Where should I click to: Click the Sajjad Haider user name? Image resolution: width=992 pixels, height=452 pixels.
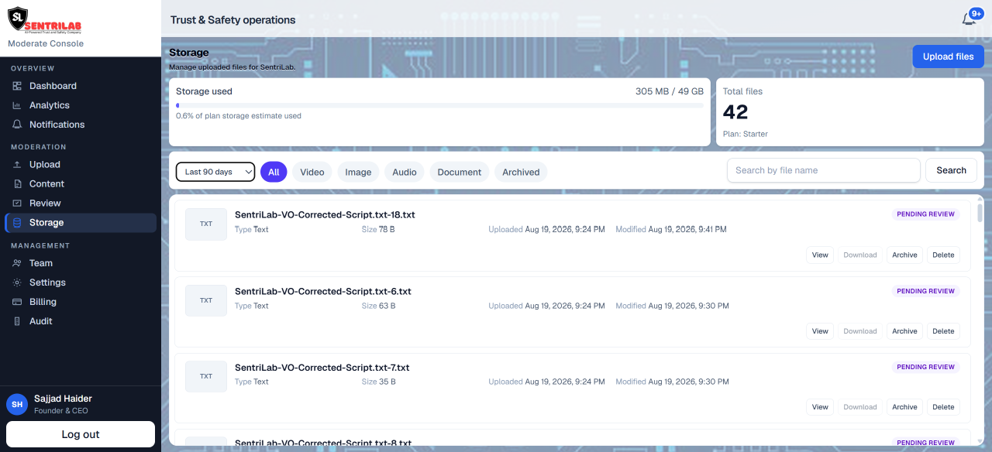coord(63,399)
